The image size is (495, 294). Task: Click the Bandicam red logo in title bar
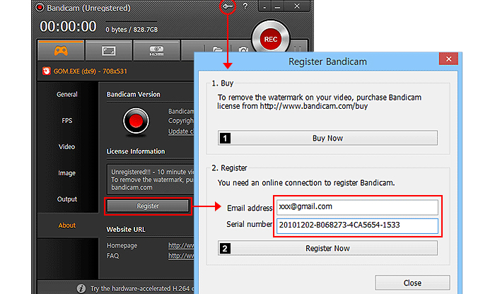(40, 7)
